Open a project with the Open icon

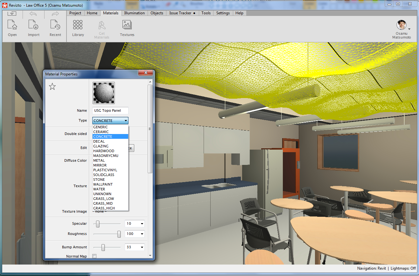coord(12,25)
